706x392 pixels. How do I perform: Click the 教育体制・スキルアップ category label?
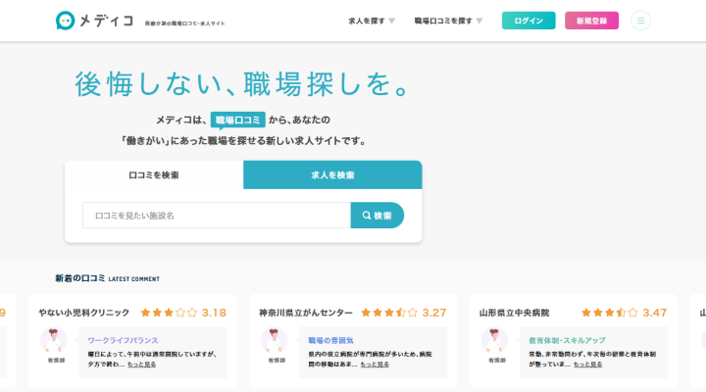(568, 341)
